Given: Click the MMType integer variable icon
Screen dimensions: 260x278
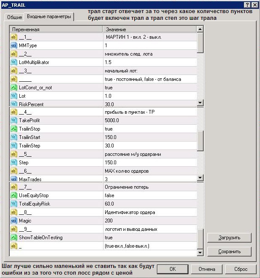Looking at the screenshot, I should [13, 45].
